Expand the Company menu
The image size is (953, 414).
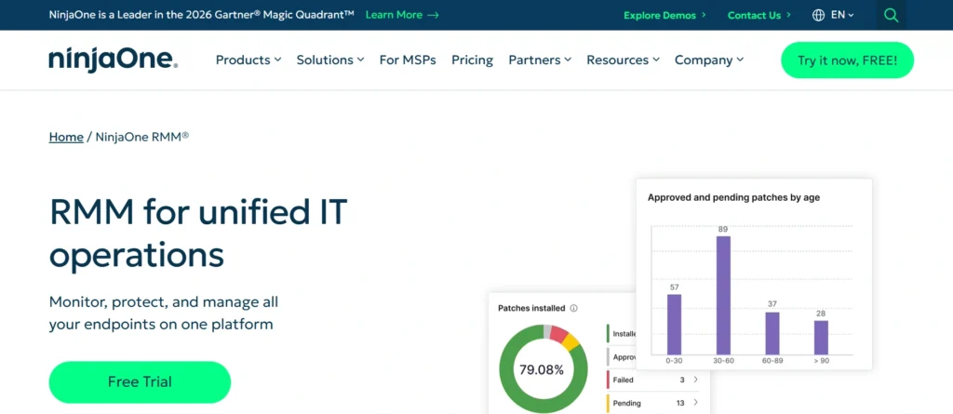708,60
